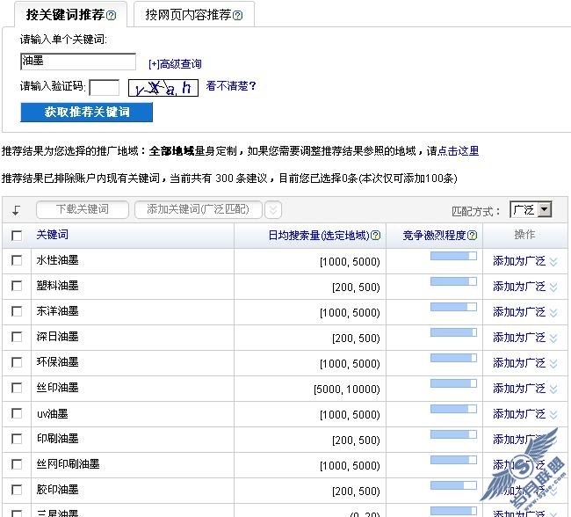Click double-chevron icon in 环保油墨 row

[x=553, y=363]
